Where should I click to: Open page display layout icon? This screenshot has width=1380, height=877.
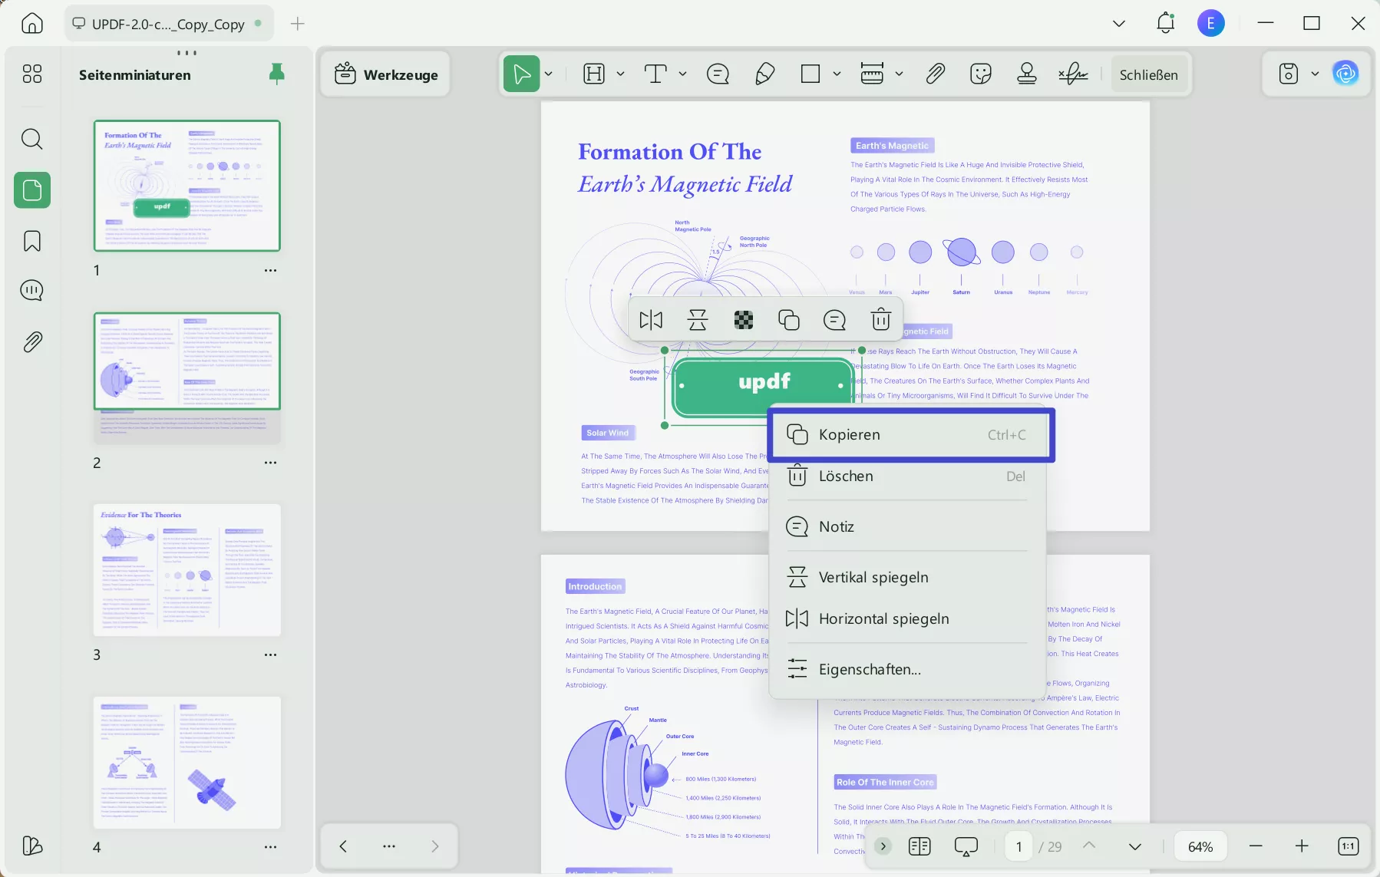click(x=919, y=846)
